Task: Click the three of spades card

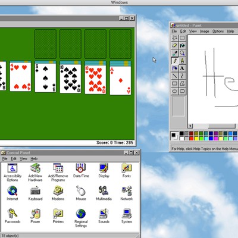Action: pos(45,78)
